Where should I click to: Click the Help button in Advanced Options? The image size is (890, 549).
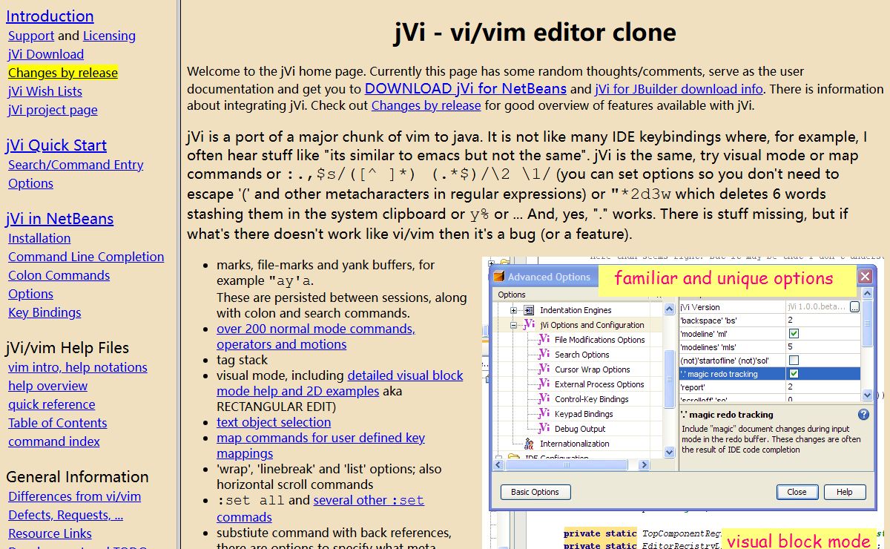(845, 492)
